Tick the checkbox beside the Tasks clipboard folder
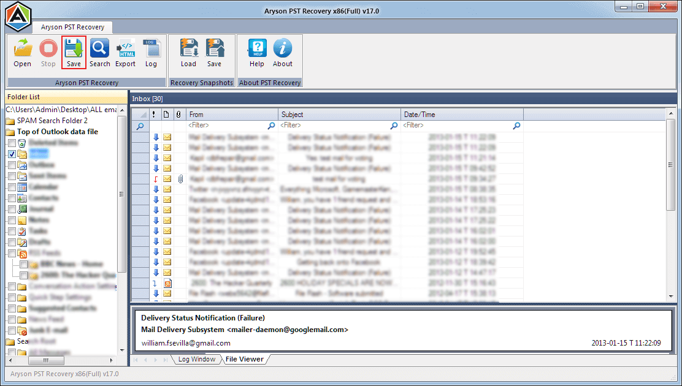This screenshot has width=682, height=386. [12, 231]
